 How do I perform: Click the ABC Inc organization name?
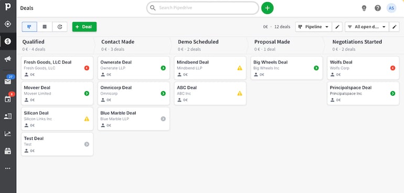coord(184,94)
